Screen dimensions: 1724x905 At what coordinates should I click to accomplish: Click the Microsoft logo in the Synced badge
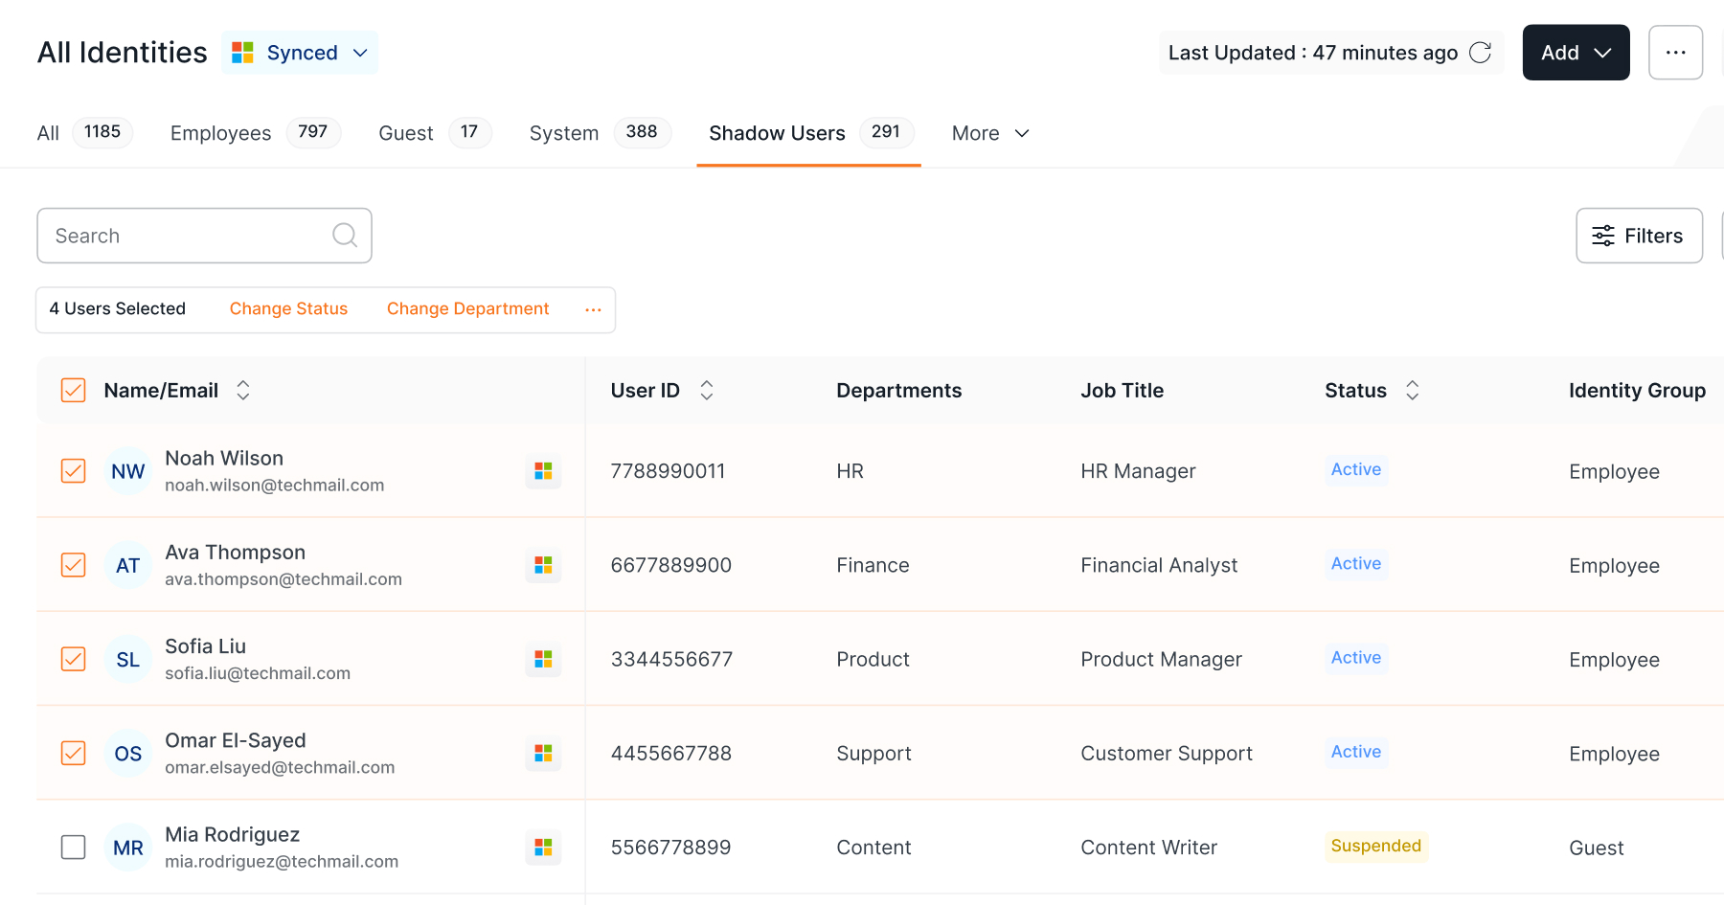[x=242, y=53]
